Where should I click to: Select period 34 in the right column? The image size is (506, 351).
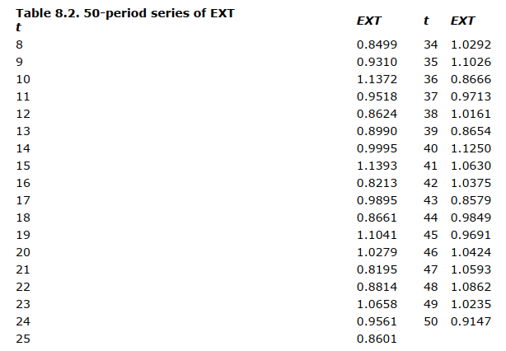pos(430,44)
